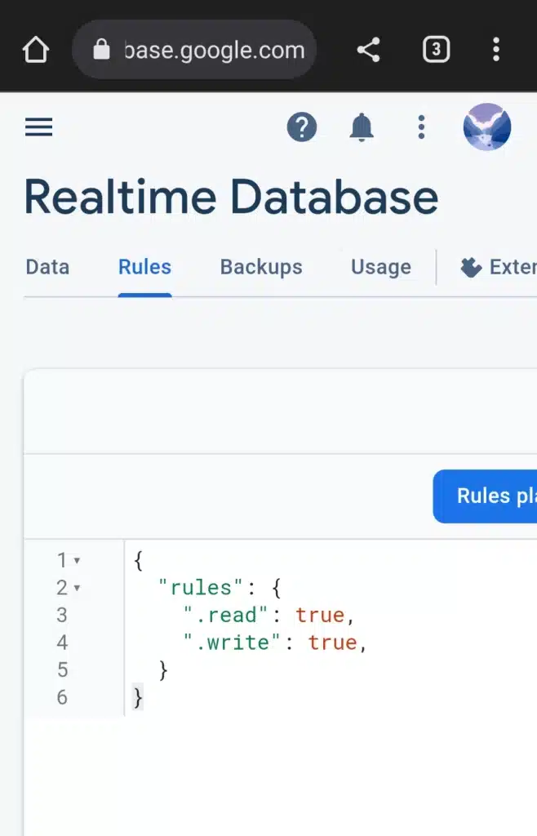This screenshot has width=537, height=836.
Task: Open the Firebase hamburger navigation menu
Action: (x=38, y=127)
